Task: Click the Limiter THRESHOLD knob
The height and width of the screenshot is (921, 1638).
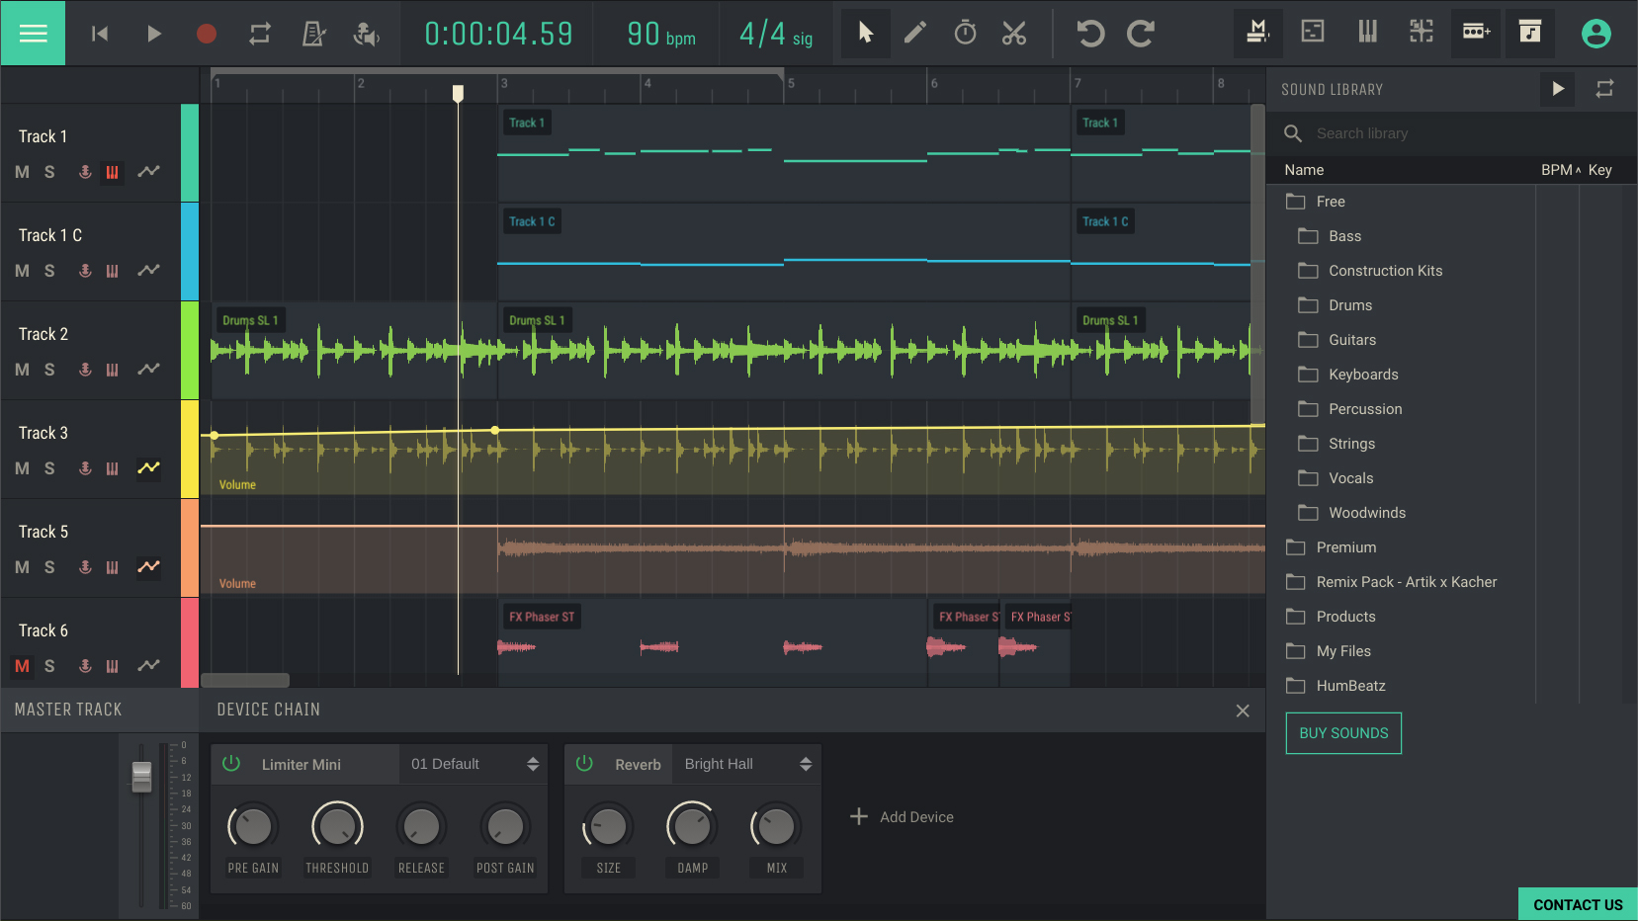Action: click(x=337, y=826)
